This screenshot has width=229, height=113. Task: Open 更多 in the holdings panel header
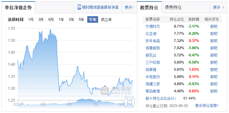click(x=219, y=7)
